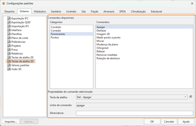Switch to the Gás tab
Image resolution: width=196 pixels, height=126 pixels.
click(x=83, y=11)
